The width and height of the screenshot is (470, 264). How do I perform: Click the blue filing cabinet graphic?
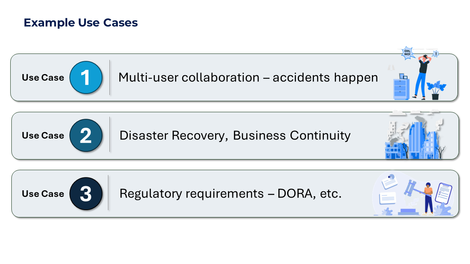tap(401, 87)
